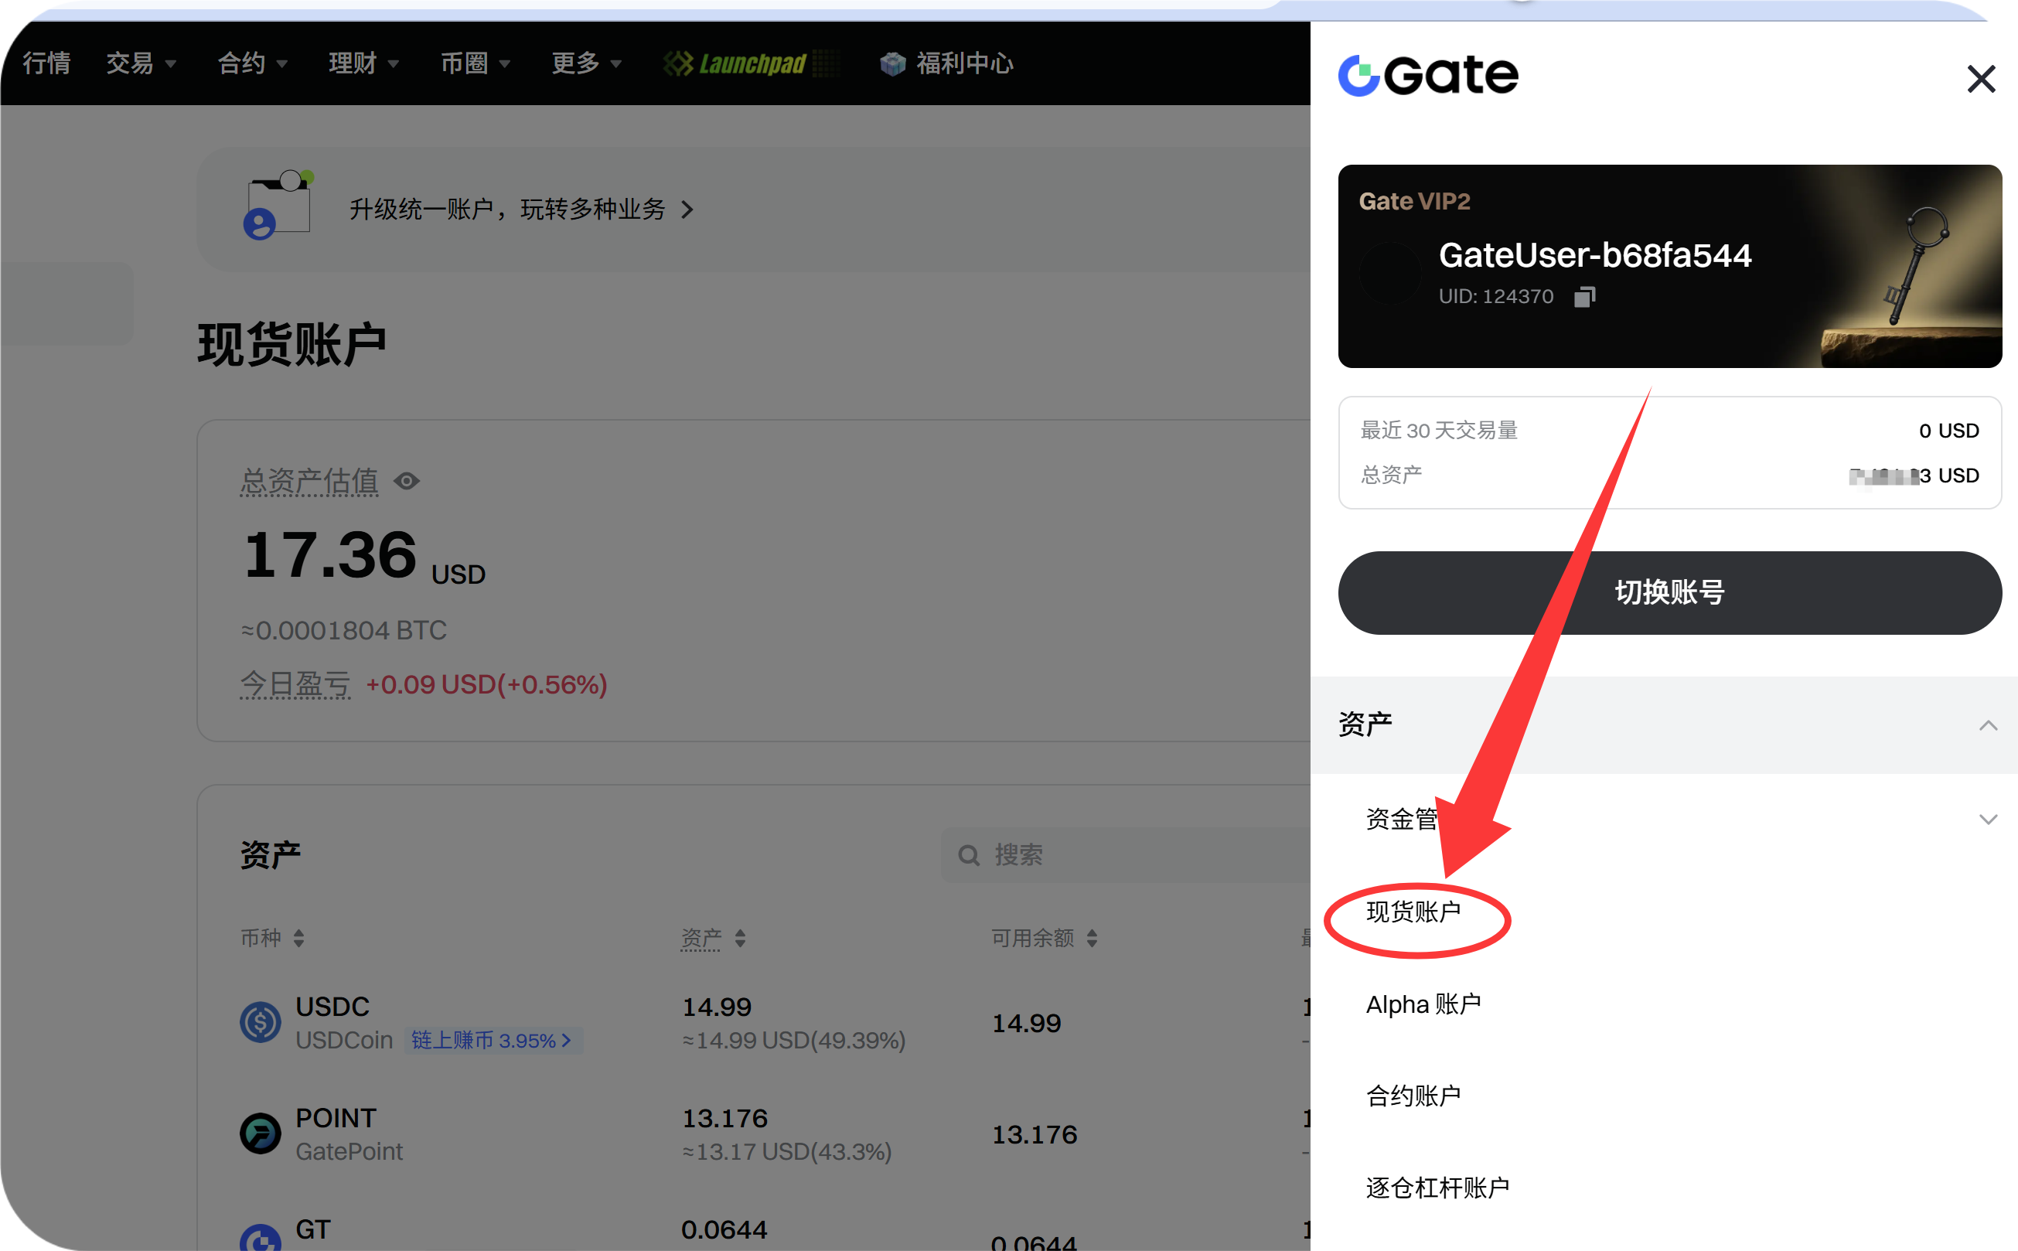The width and height of the screenshot is (2018, 1251).
Task: Select 行情 in the top menu bar
Action: 46,63
